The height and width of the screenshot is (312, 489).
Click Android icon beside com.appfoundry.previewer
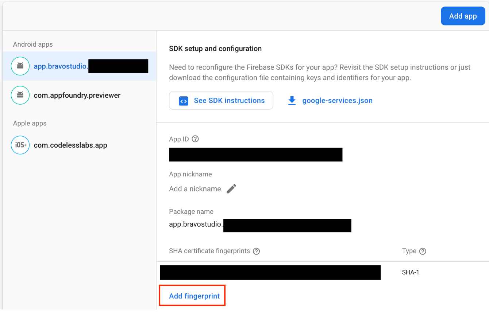pyautogui.click(x=20, y=95)
